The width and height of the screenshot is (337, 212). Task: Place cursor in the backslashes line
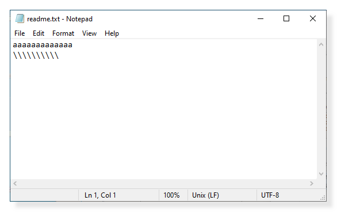[36, 55]
